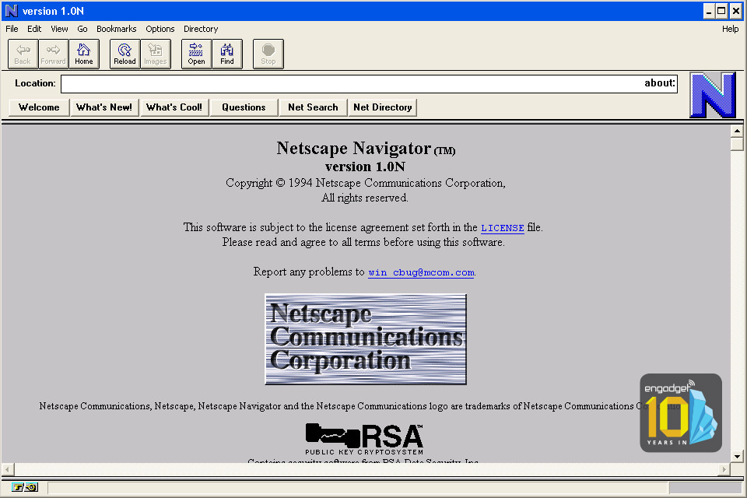Expand the Options menu
Screen dimensions: 747x498
point(160,29)
